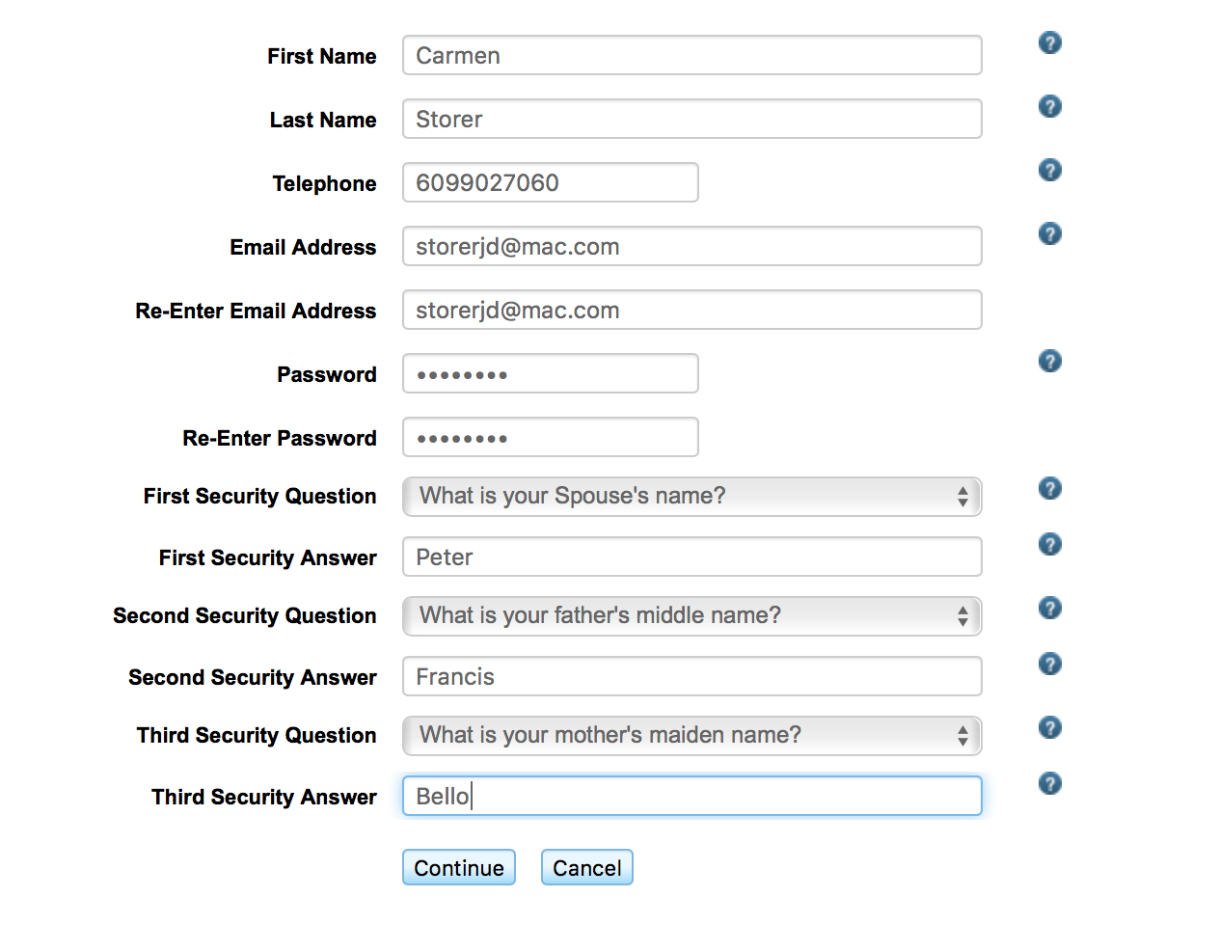1219x951 pixels.
Task: Expand the First Security Question dropdown
Action: pos(691,496)
